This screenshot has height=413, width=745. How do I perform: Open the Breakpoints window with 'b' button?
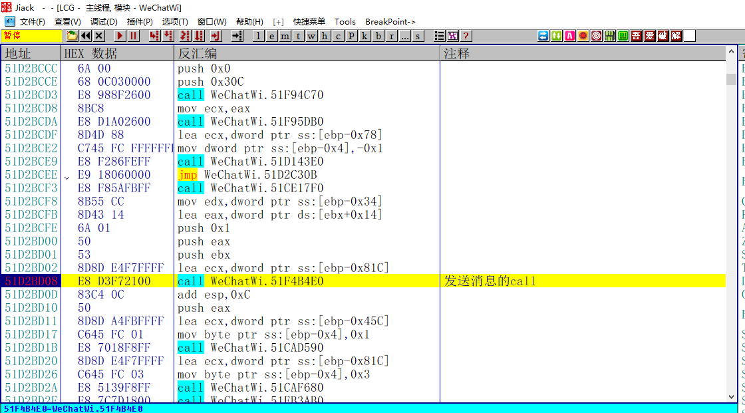378,36
